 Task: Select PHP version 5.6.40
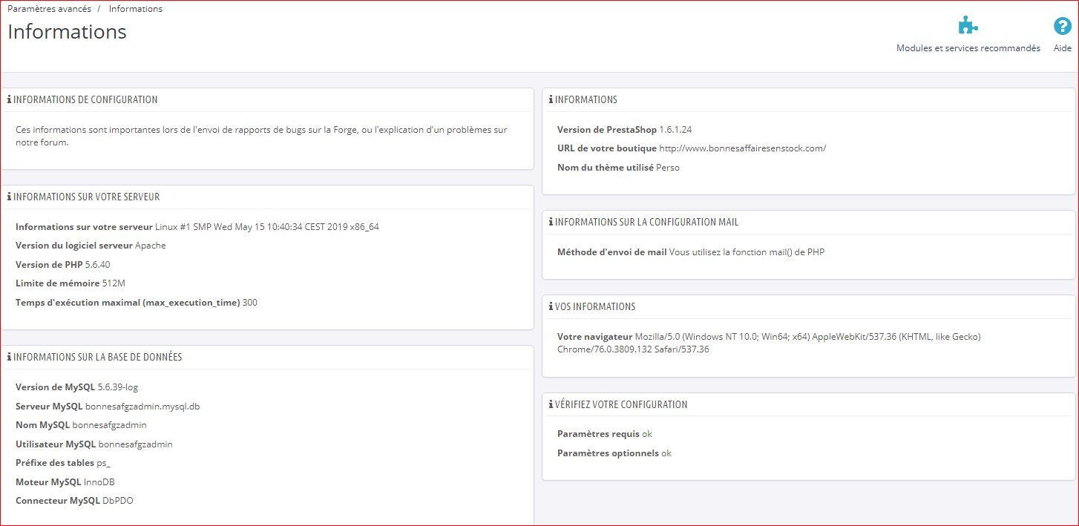pos(98,265)
